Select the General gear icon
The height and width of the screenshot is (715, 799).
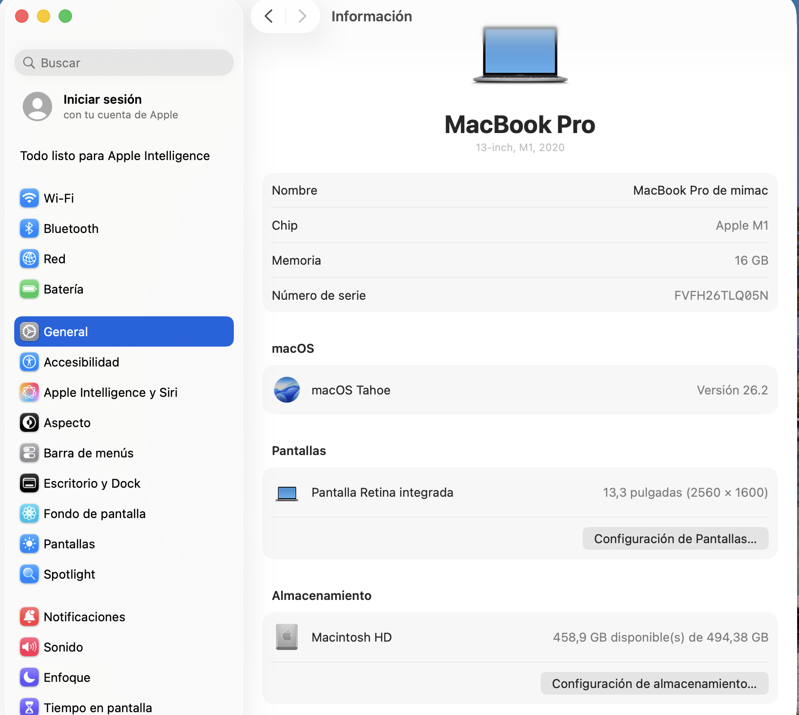coord(29,331)
